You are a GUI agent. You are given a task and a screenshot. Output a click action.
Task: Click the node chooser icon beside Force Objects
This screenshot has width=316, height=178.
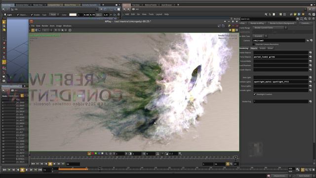coord(311,57)
